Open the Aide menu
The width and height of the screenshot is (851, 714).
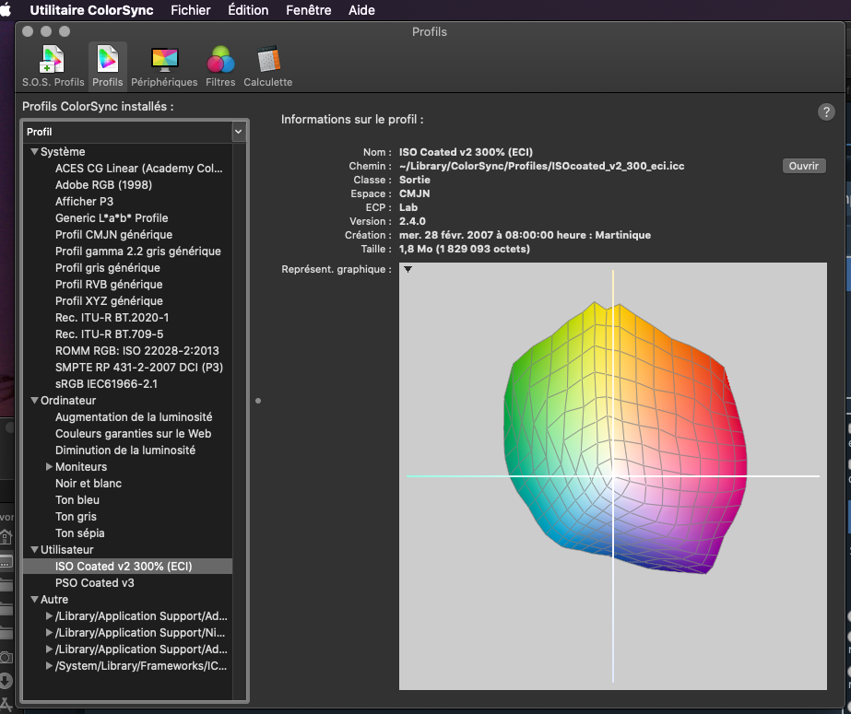tap(361, 10)
